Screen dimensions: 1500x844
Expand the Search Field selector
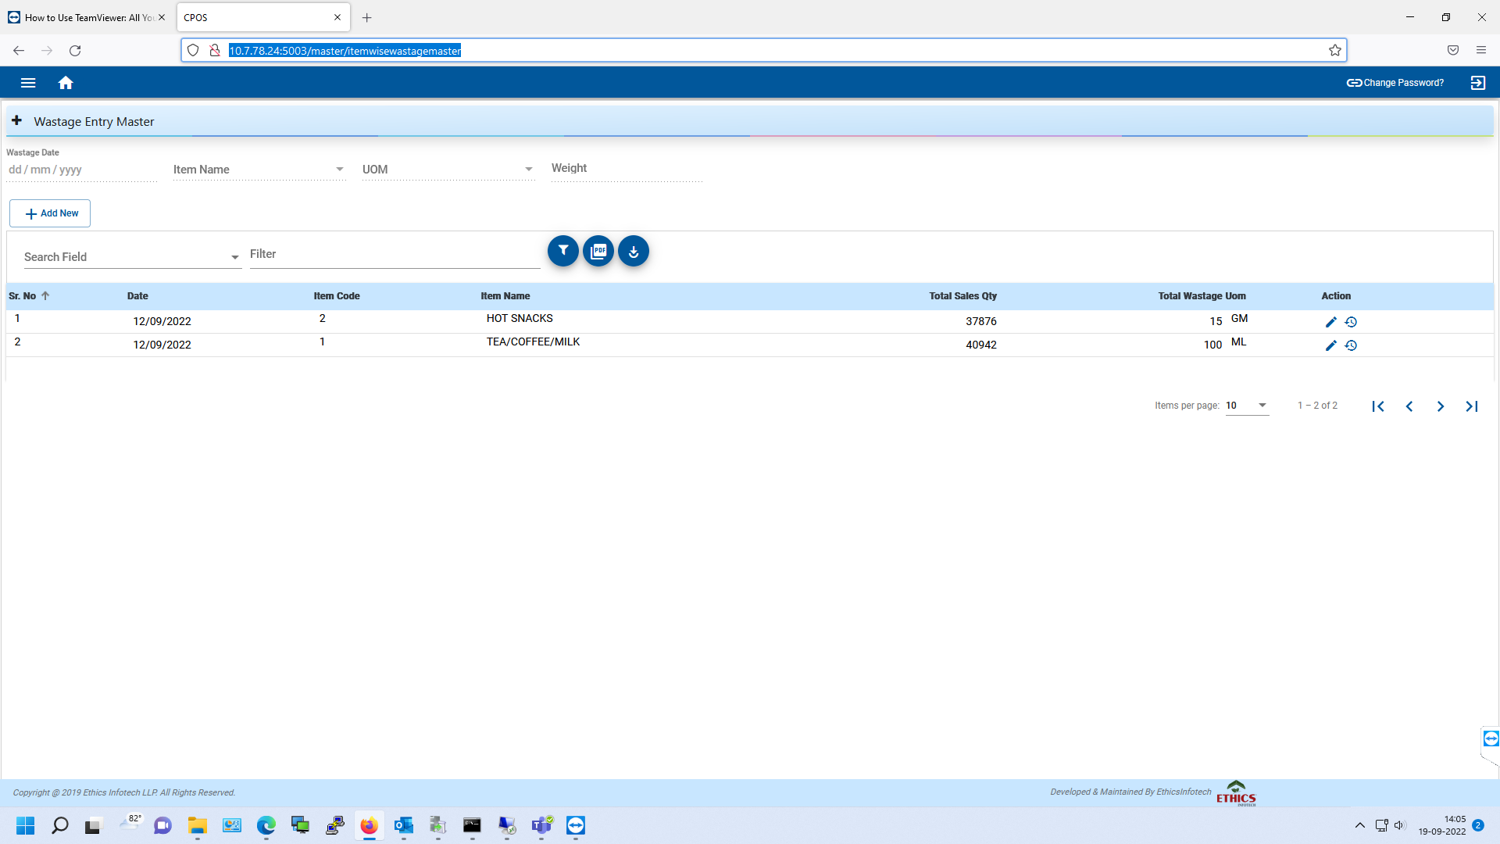click(x=131, y=257)
